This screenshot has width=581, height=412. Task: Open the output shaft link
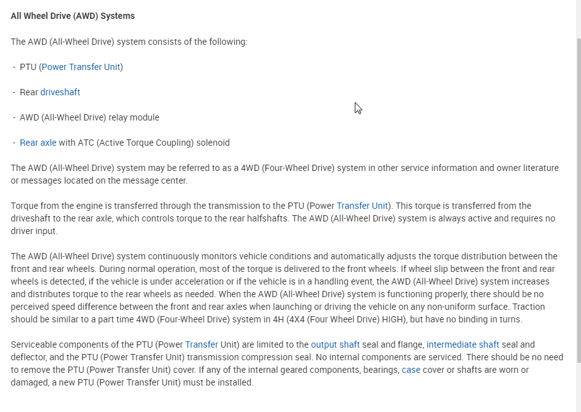335,344
